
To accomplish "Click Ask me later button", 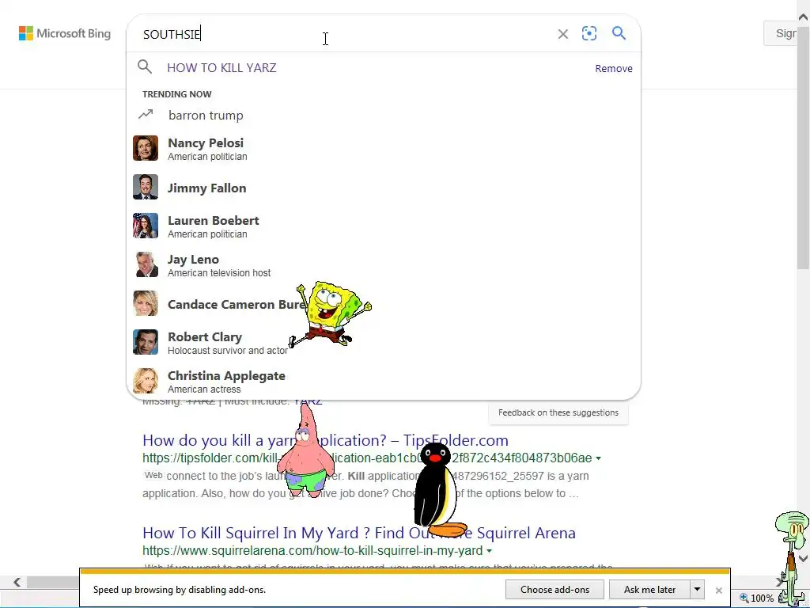I will 649,589.
